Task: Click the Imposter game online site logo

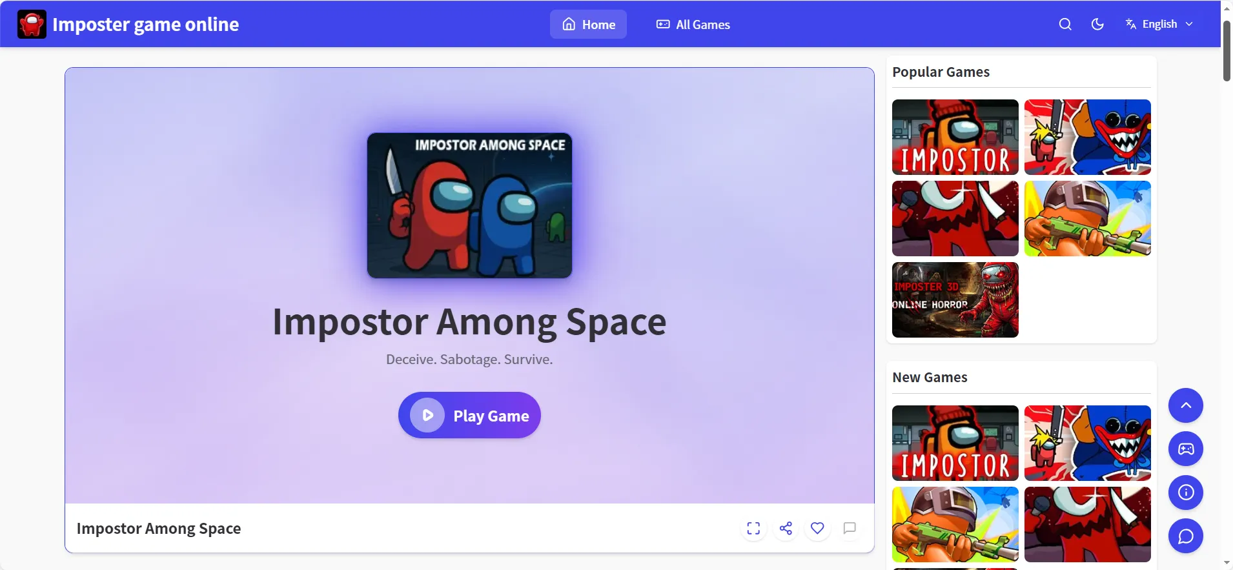Action: coord(32,25)
